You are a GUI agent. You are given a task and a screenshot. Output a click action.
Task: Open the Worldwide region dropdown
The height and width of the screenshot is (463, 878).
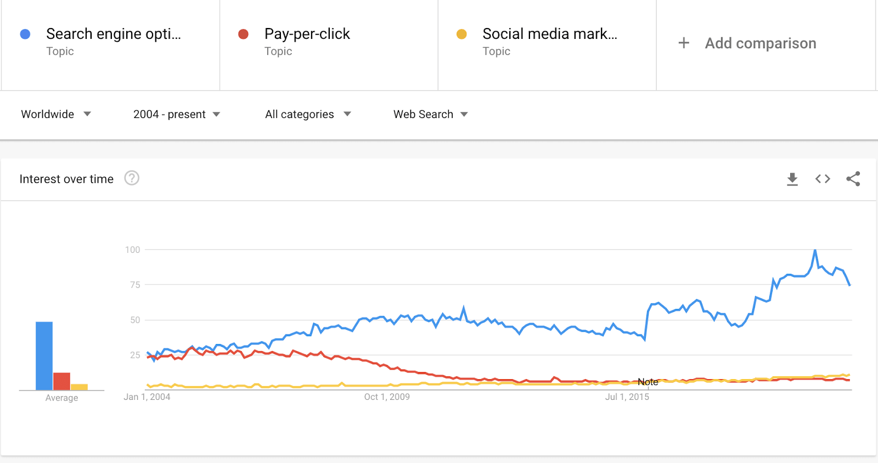[55, 114]
